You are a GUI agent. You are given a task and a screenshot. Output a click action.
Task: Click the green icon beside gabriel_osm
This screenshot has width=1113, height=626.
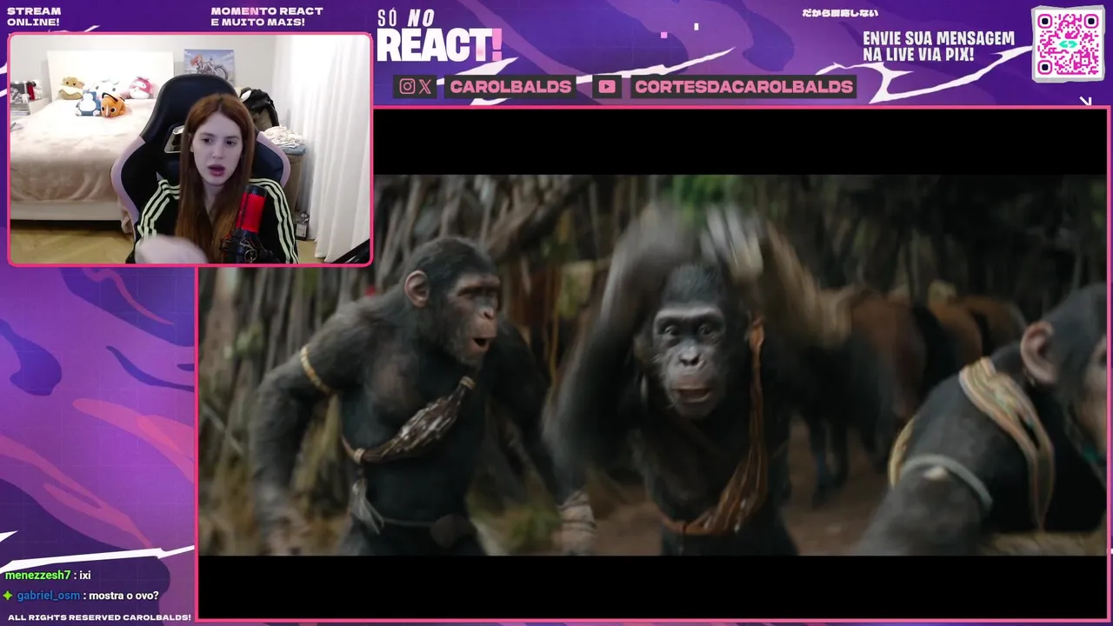pyautogui.click(x=8, y=596)
